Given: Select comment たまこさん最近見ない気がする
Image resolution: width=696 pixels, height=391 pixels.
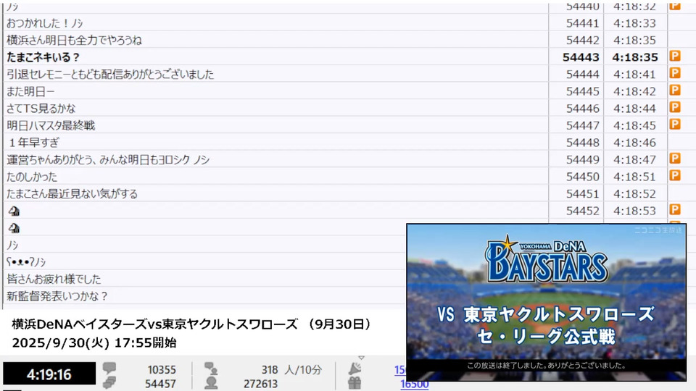Looking at the screenshot, I should pos(72,194).
